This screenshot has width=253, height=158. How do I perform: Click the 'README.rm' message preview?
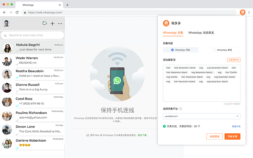pos(28,62)
